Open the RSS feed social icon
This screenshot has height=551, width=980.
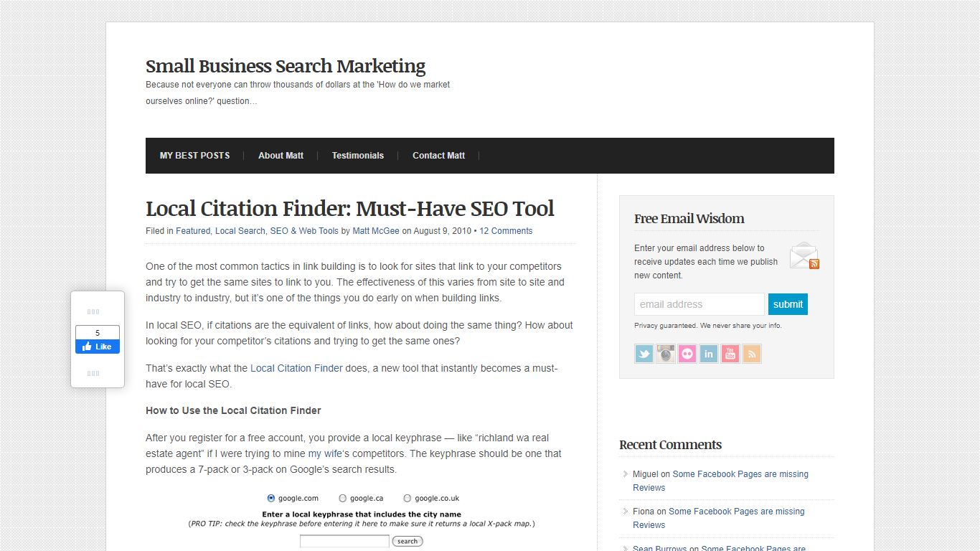click(752, 354)
